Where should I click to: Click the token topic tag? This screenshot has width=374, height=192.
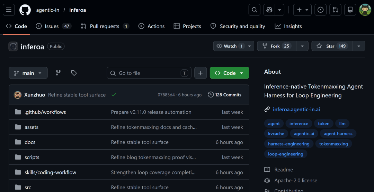[324, 123]
